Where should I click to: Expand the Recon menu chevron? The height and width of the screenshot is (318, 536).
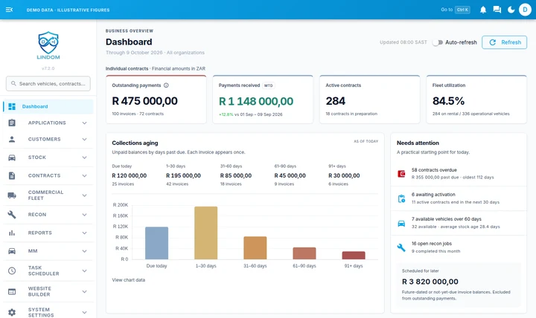(x=84, y=214)
